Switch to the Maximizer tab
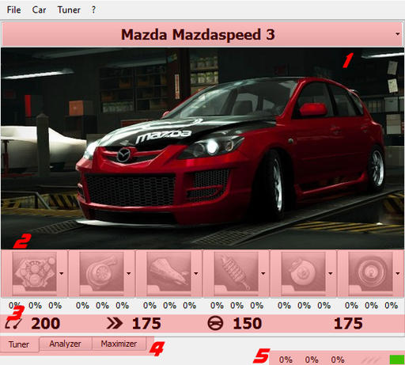Viewport: 405px width, 365px height. [119, 344]
